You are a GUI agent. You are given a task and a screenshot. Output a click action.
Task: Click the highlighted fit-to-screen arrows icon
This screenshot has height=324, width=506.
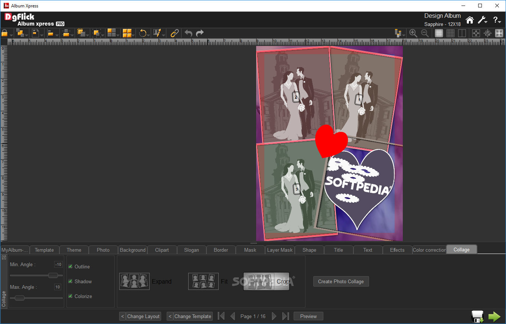pyautogui.click(x=499, y=33)
